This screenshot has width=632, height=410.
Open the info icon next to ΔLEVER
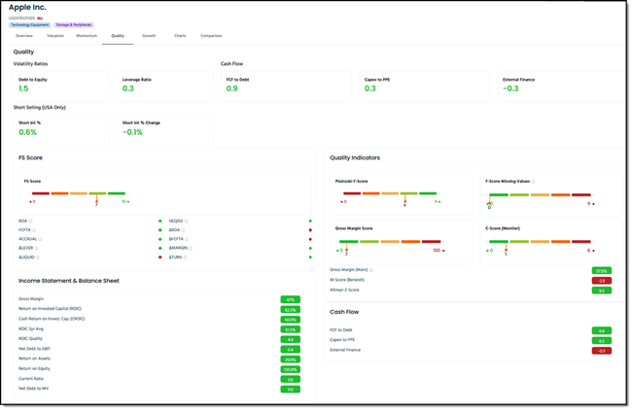pos(37,249)
